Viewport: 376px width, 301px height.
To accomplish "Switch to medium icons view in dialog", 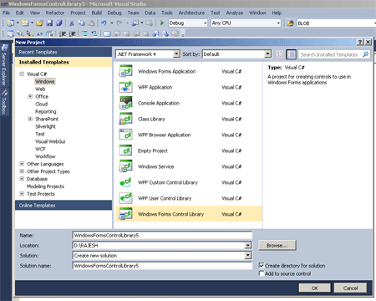I will click(291, 54).
